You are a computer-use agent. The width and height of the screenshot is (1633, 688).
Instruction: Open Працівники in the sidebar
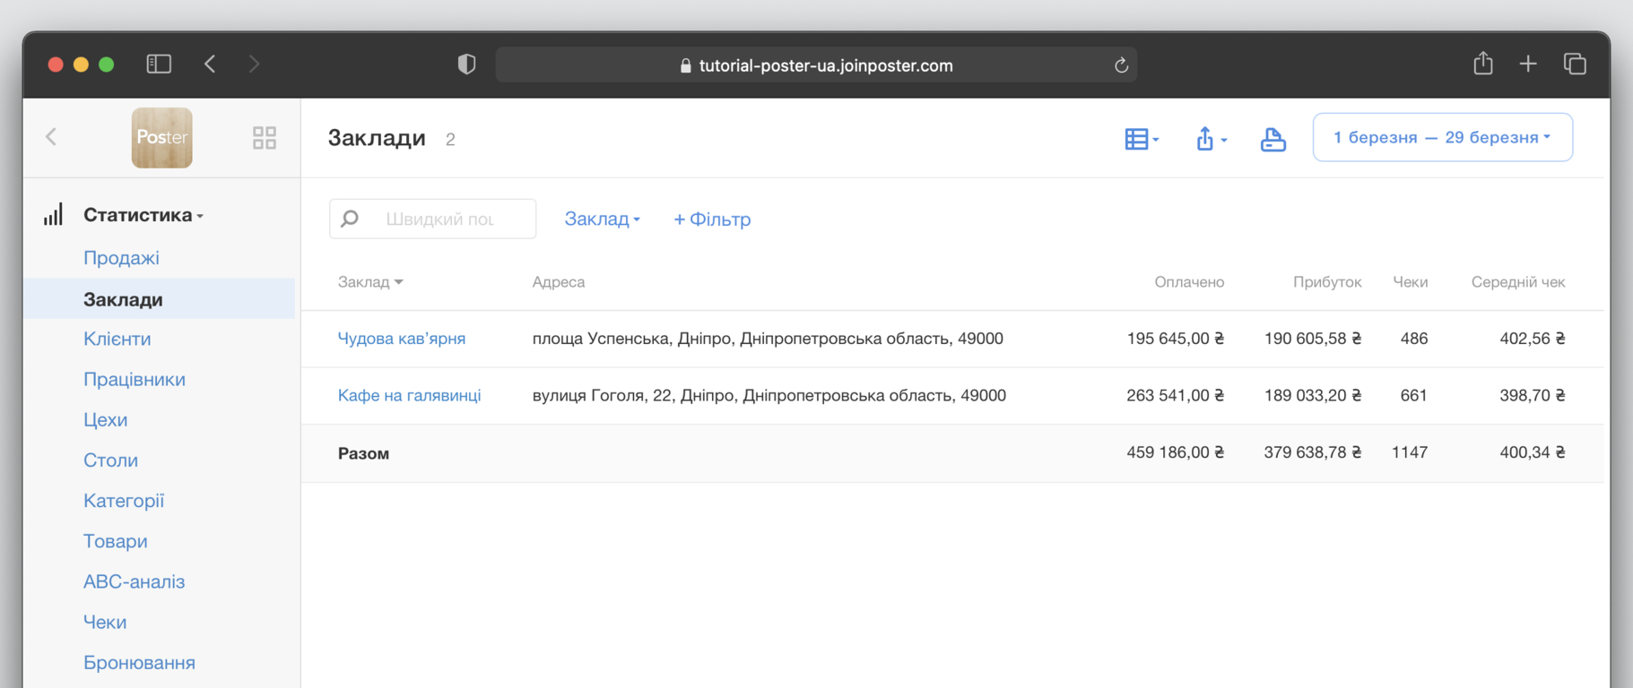click(x=135, y=379)
